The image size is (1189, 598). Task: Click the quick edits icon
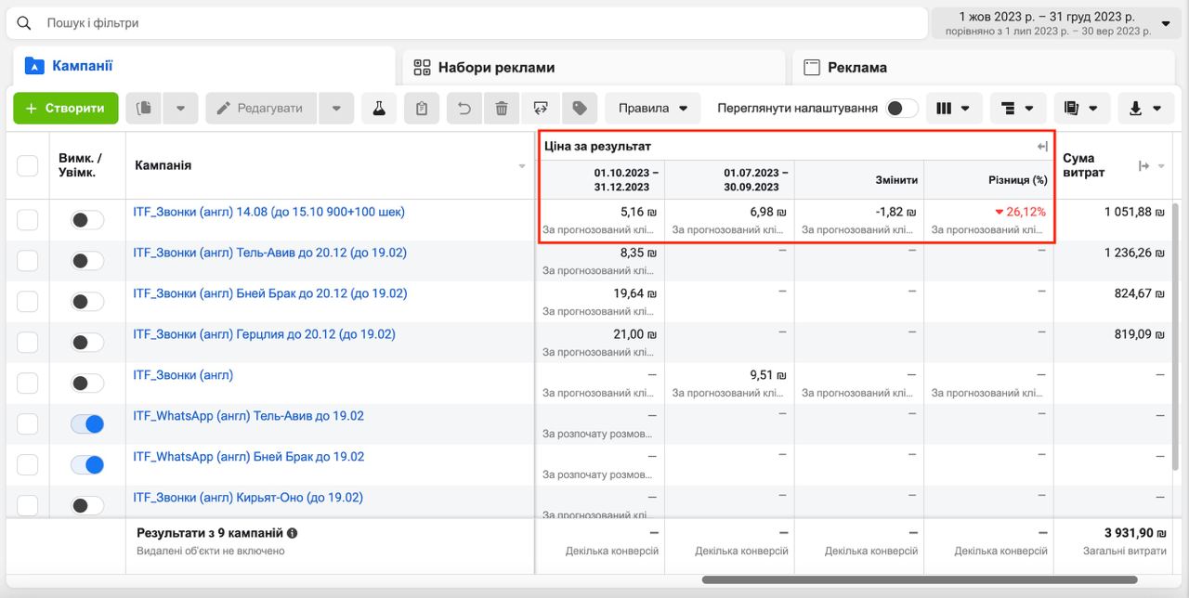pyautogui.click(x=541, y=108)
